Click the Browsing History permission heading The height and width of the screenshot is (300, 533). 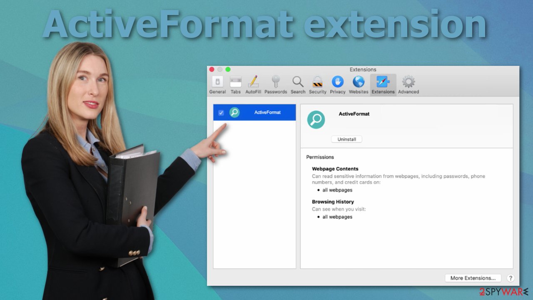[x=333, y=202]
